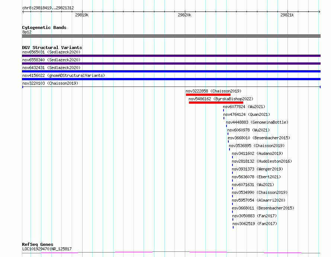Open the nsv6432431 (Sedlazeck2020) variant
Image resolution: width=331 pixels, height=257 pixels.
point(51,68)
